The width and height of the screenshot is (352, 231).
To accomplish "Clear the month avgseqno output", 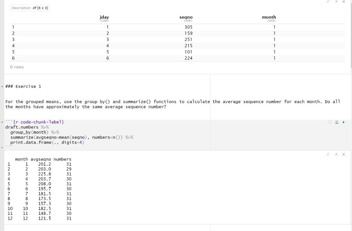I will [x=344, y=154].
